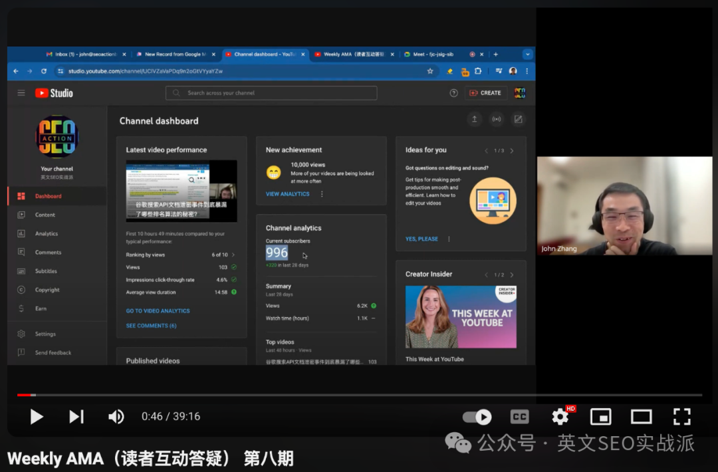The width and height of the screenshot is (718, 472).
Task: Open the tab search dropdown
Action: click(x=527, y=54)
